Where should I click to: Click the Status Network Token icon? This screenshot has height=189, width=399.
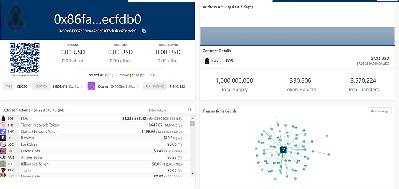3,131
